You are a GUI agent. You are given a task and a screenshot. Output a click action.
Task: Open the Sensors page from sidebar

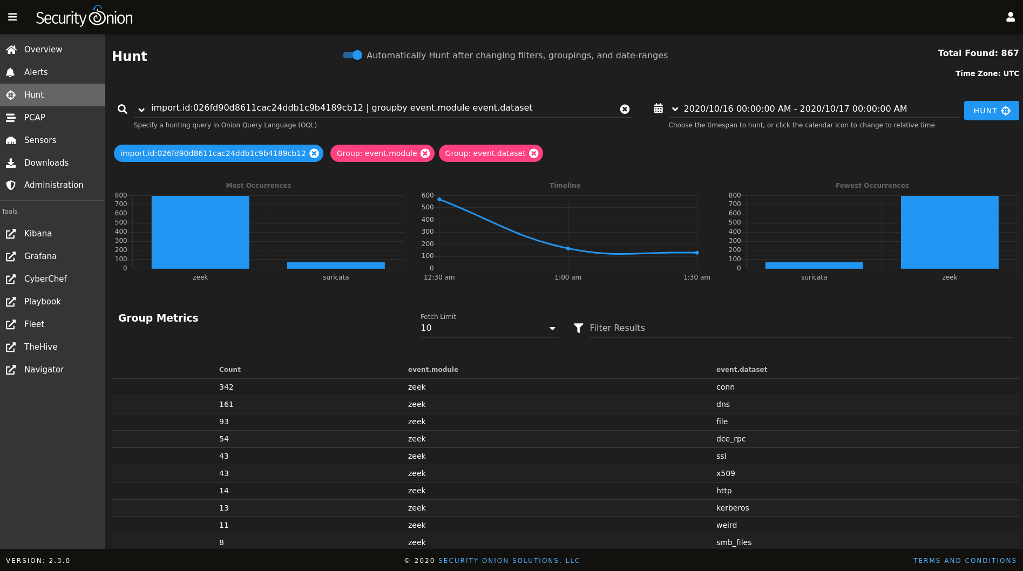pos(40,140)
